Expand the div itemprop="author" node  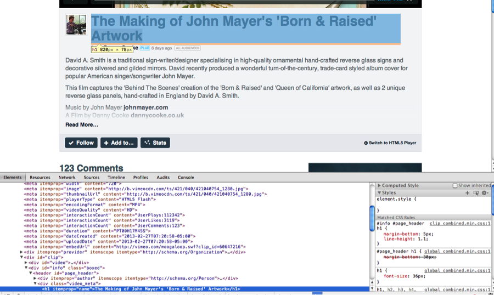[x=35, y=279]
